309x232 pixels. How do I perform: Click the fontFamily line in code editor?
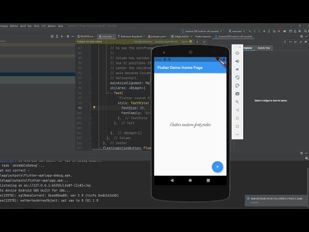pyautogui.click(x=136, y=113)
